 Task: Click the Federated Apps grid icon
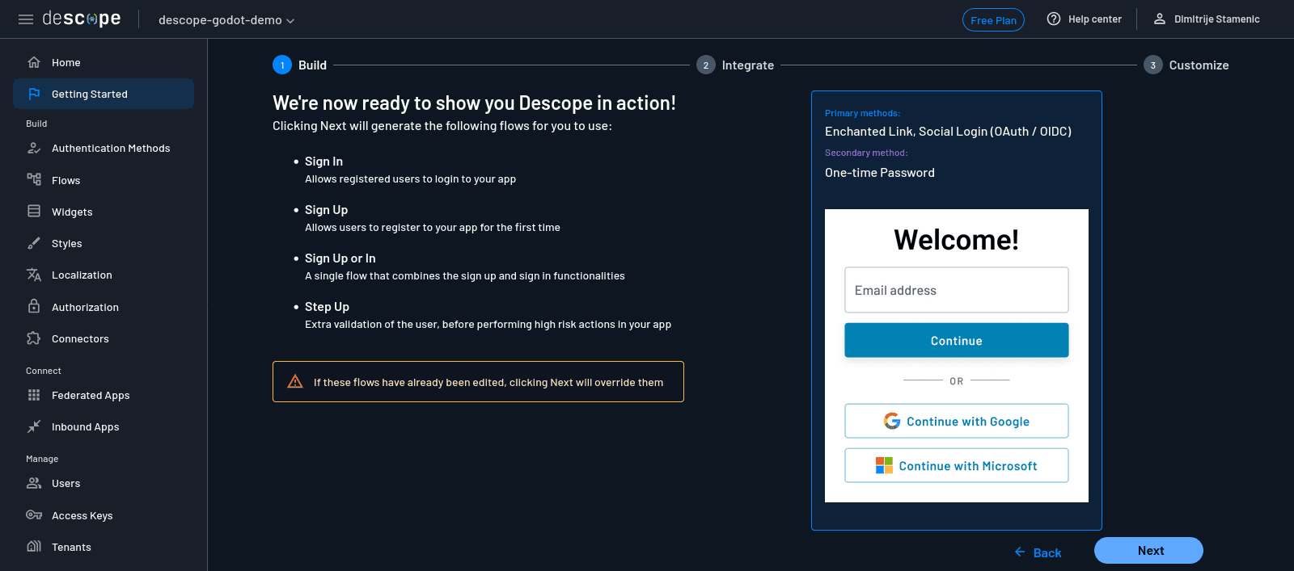click(x=34, y=395)
